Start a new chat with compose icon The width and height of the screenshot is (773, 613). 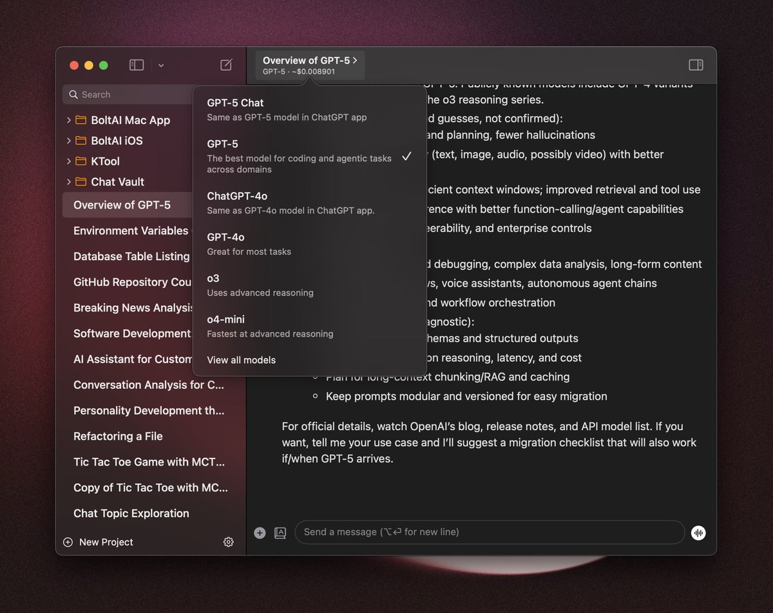tap(226, 64)
